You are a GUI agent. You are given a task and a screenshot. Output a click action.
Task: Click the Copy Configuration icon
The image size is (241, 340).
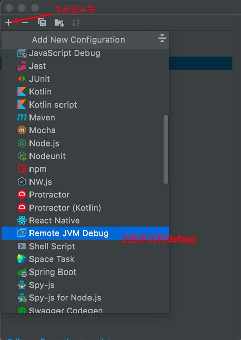42,22
